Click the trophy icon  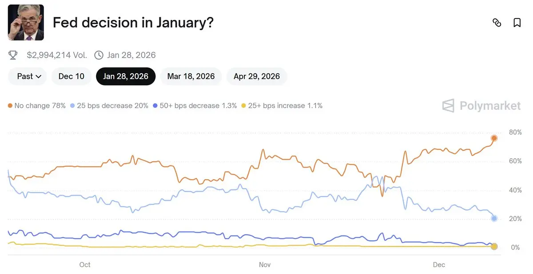pos(13,55)
